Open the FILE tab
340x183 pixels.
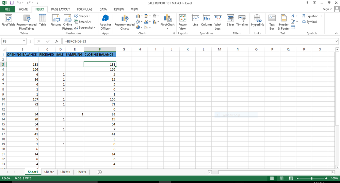7,9
